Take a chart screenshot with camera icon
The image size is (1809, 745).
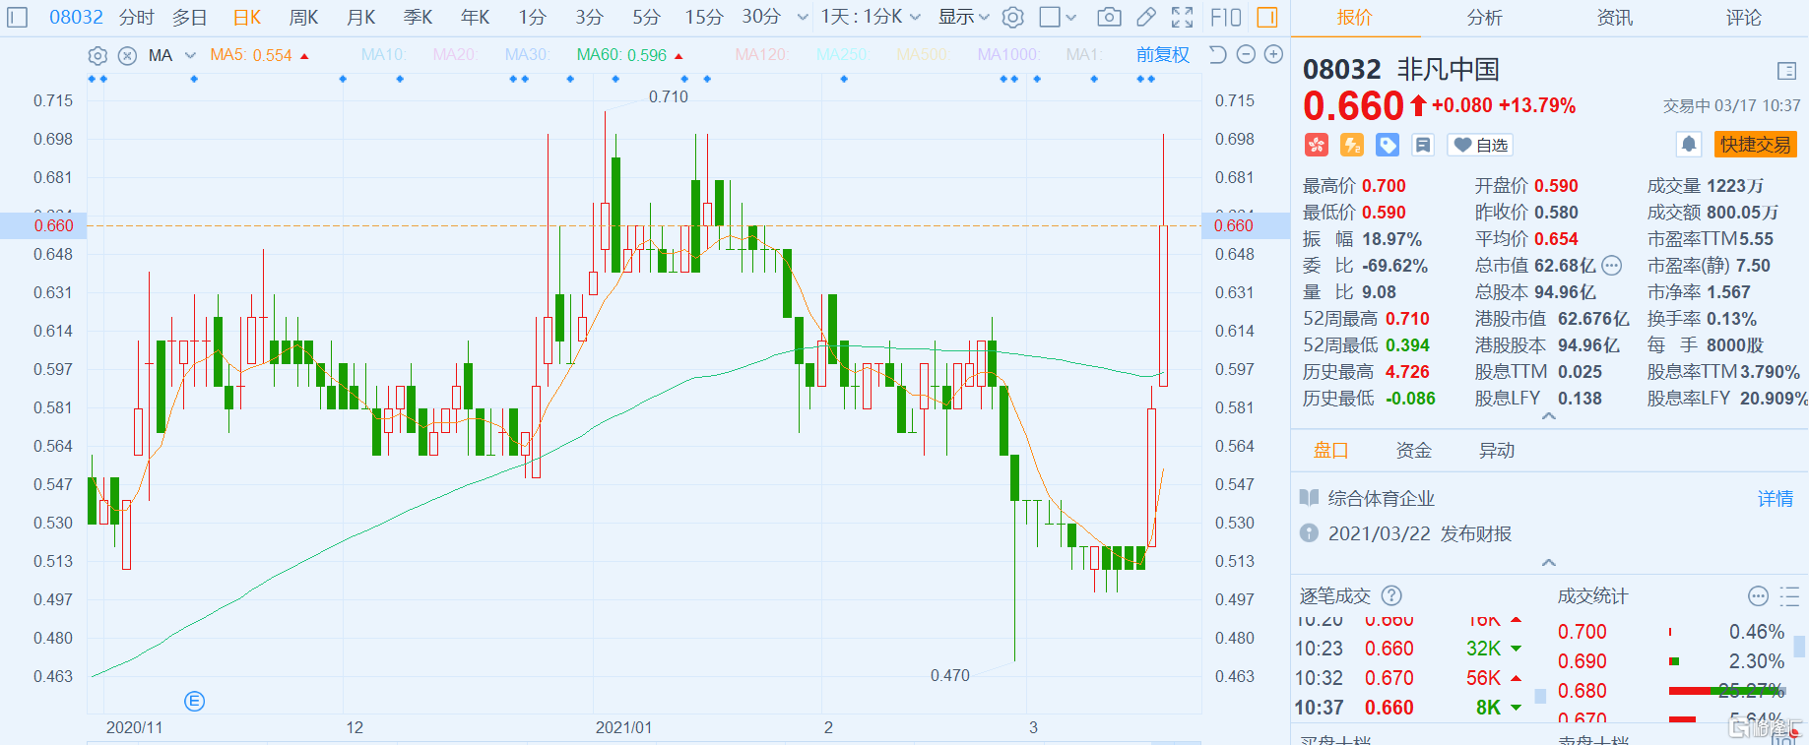1109,17
